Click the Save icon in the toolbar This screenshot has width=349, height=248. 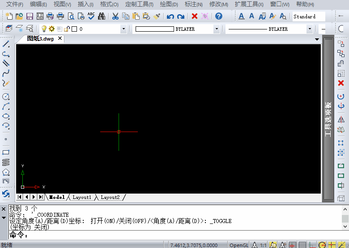coord(30,17)
